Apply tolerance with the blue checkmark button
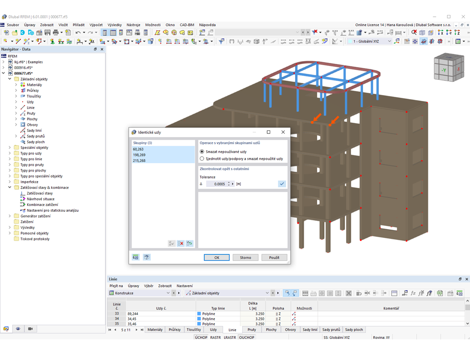This screenshot has width=470, height=353. click(x=282, y=184)
